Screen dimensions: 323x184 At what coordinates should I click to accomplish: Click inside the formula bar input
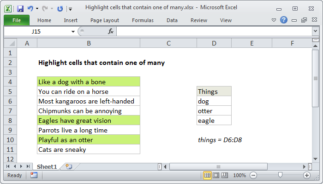(214, 32)
